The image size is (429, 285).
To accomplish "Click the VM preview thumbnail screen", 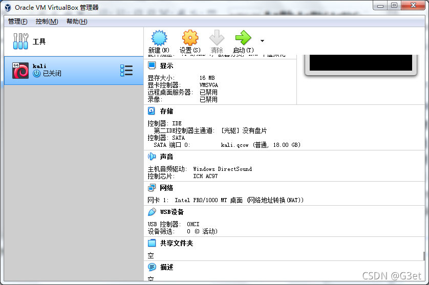I will (361, 62).
